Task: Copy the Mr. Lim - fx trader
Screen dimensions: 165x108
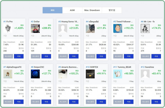Action: (x=156, y=56)
